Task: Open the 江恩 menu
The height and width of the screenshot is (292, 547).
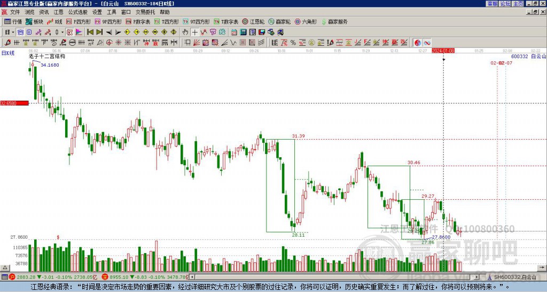Action: point(58,12)
